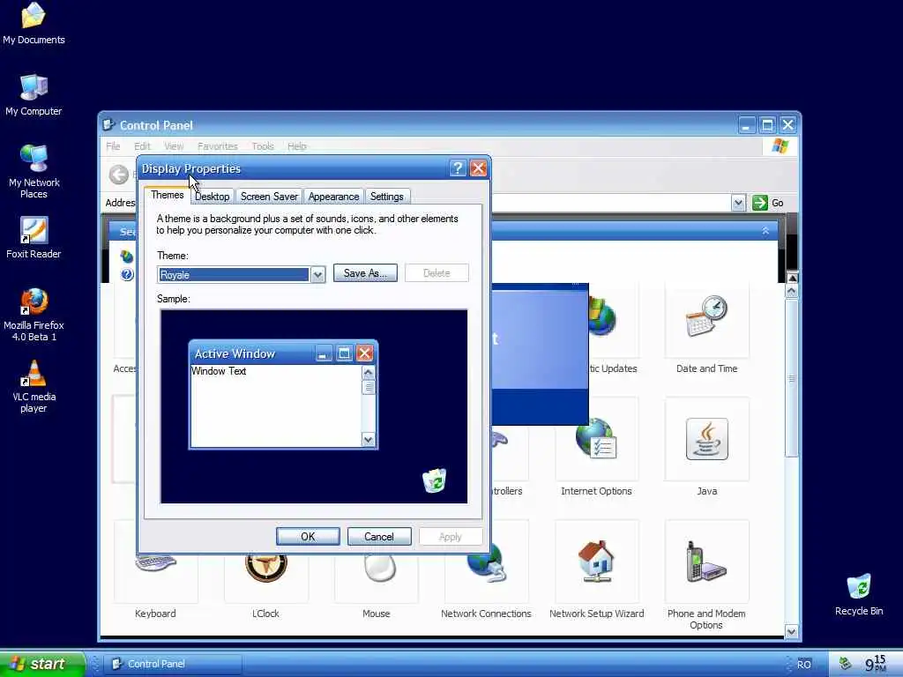
Task: Click the clock in the system tray
Action: [876, 663]
